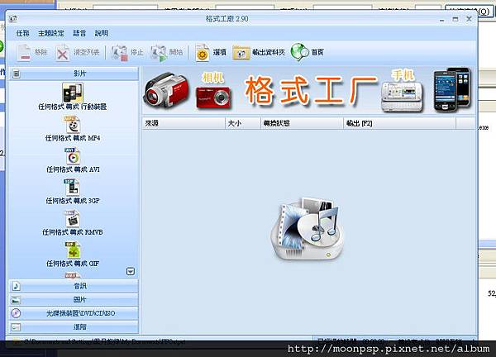
Task: Expand the 光碟機裝置\DVD\CD\ISO section
Action: [x=74, y=313]
